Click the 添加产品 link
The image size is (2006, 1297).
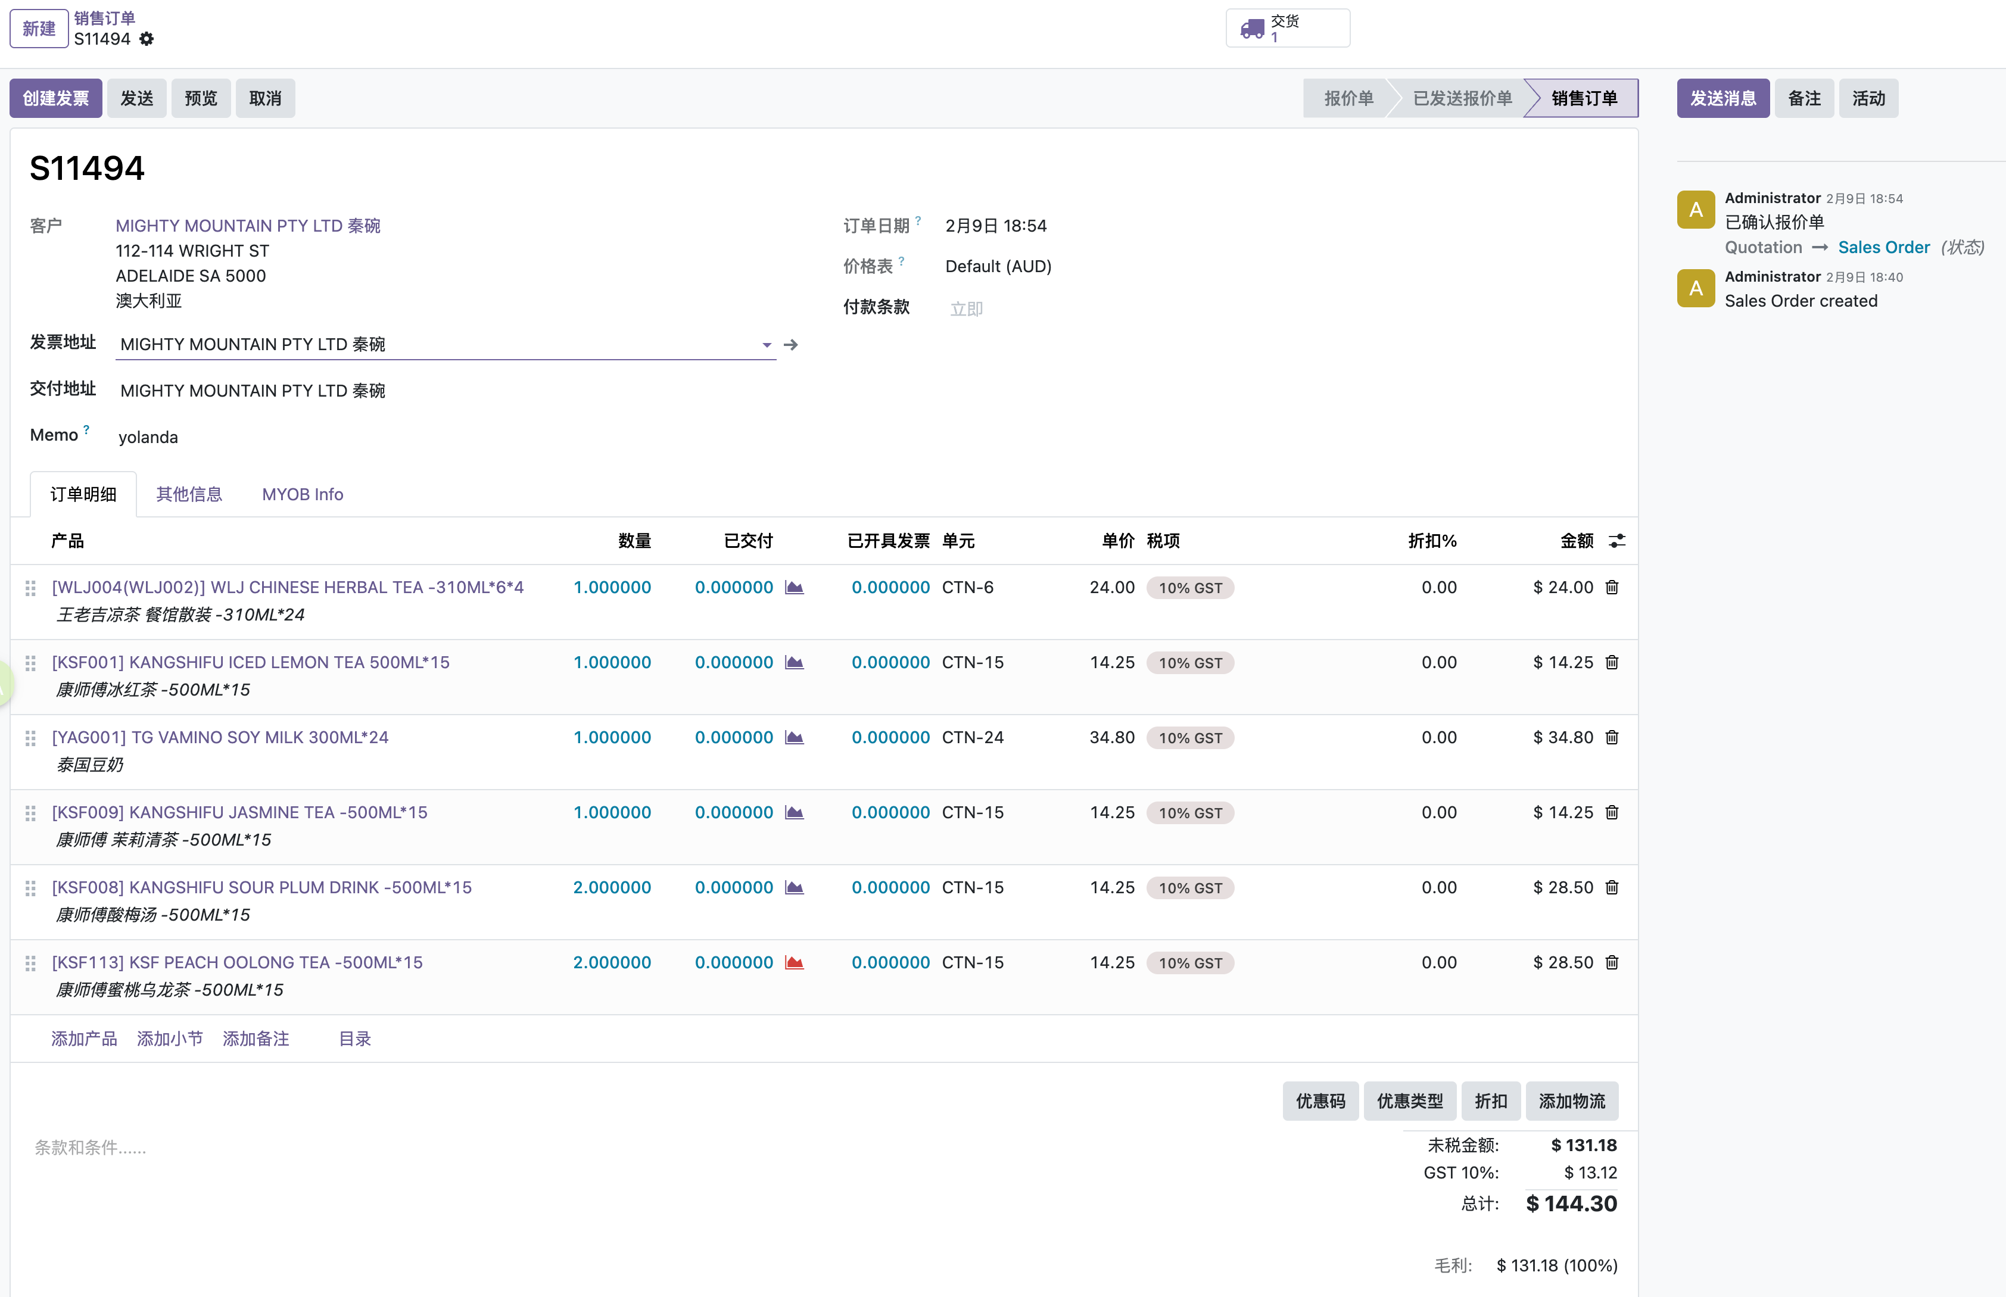(x=84, y=1039)
